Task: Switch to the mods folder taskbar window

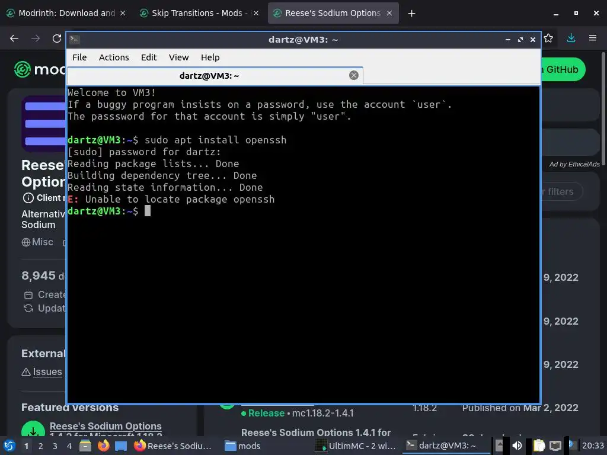Action: (242, 446)
